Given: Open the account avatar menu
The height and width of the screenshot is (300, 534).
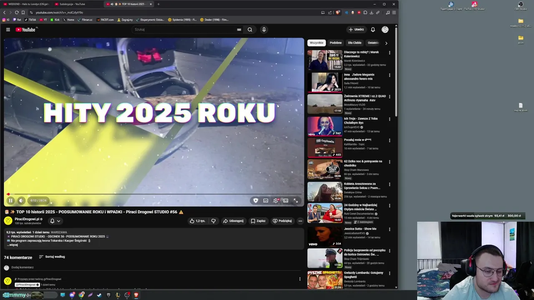Looking at the screenshot, I should click(385, 30).
